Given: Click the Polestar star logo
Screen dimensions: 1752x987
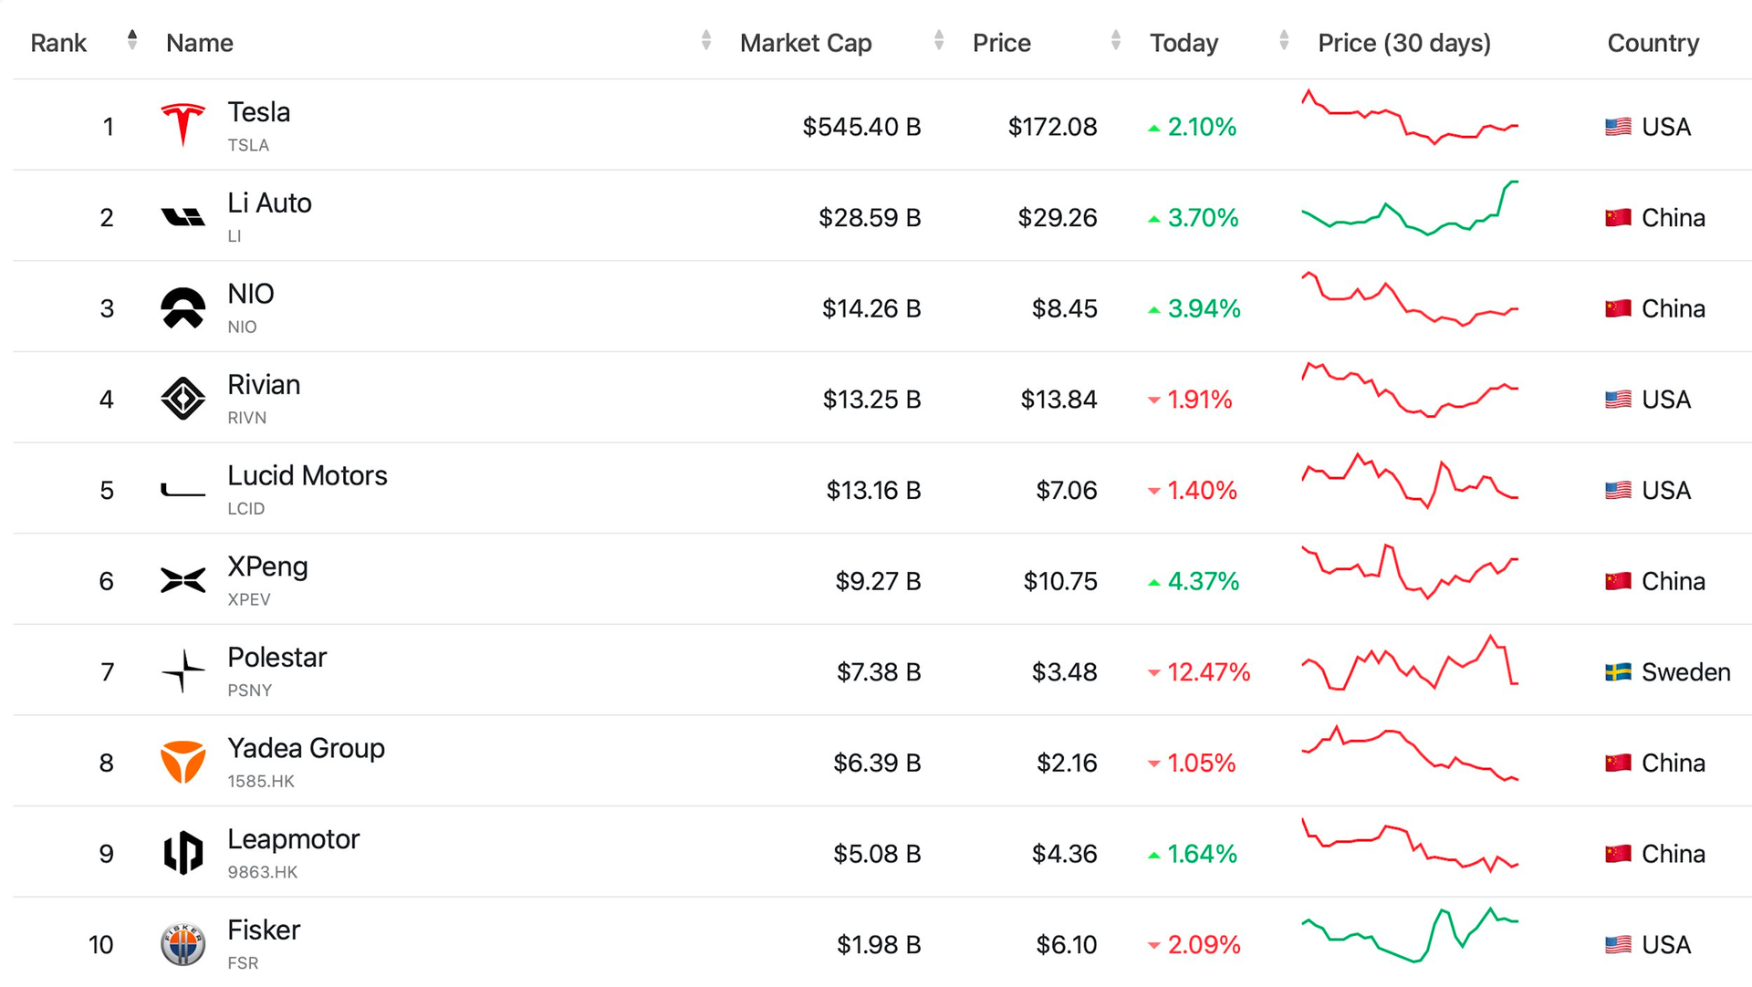Looking at the screenshot, I should coord(182,671).
